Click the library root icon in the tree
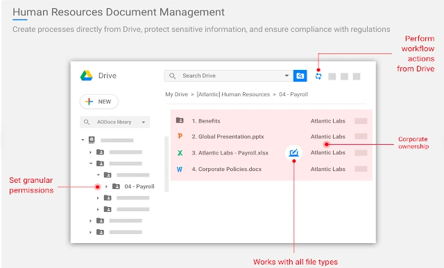Screen dimensions: 444x268 (92, 140)
